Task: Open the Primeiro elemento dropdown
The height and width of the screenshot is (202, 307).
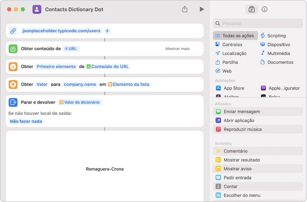Action: click(56, 67)
